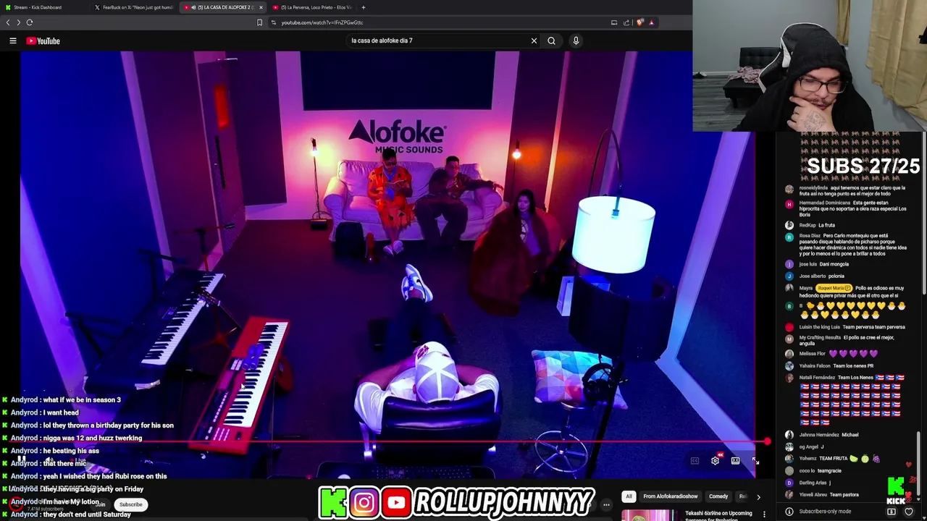
Task: Subscribe to the channel
Action: point(130,504)
